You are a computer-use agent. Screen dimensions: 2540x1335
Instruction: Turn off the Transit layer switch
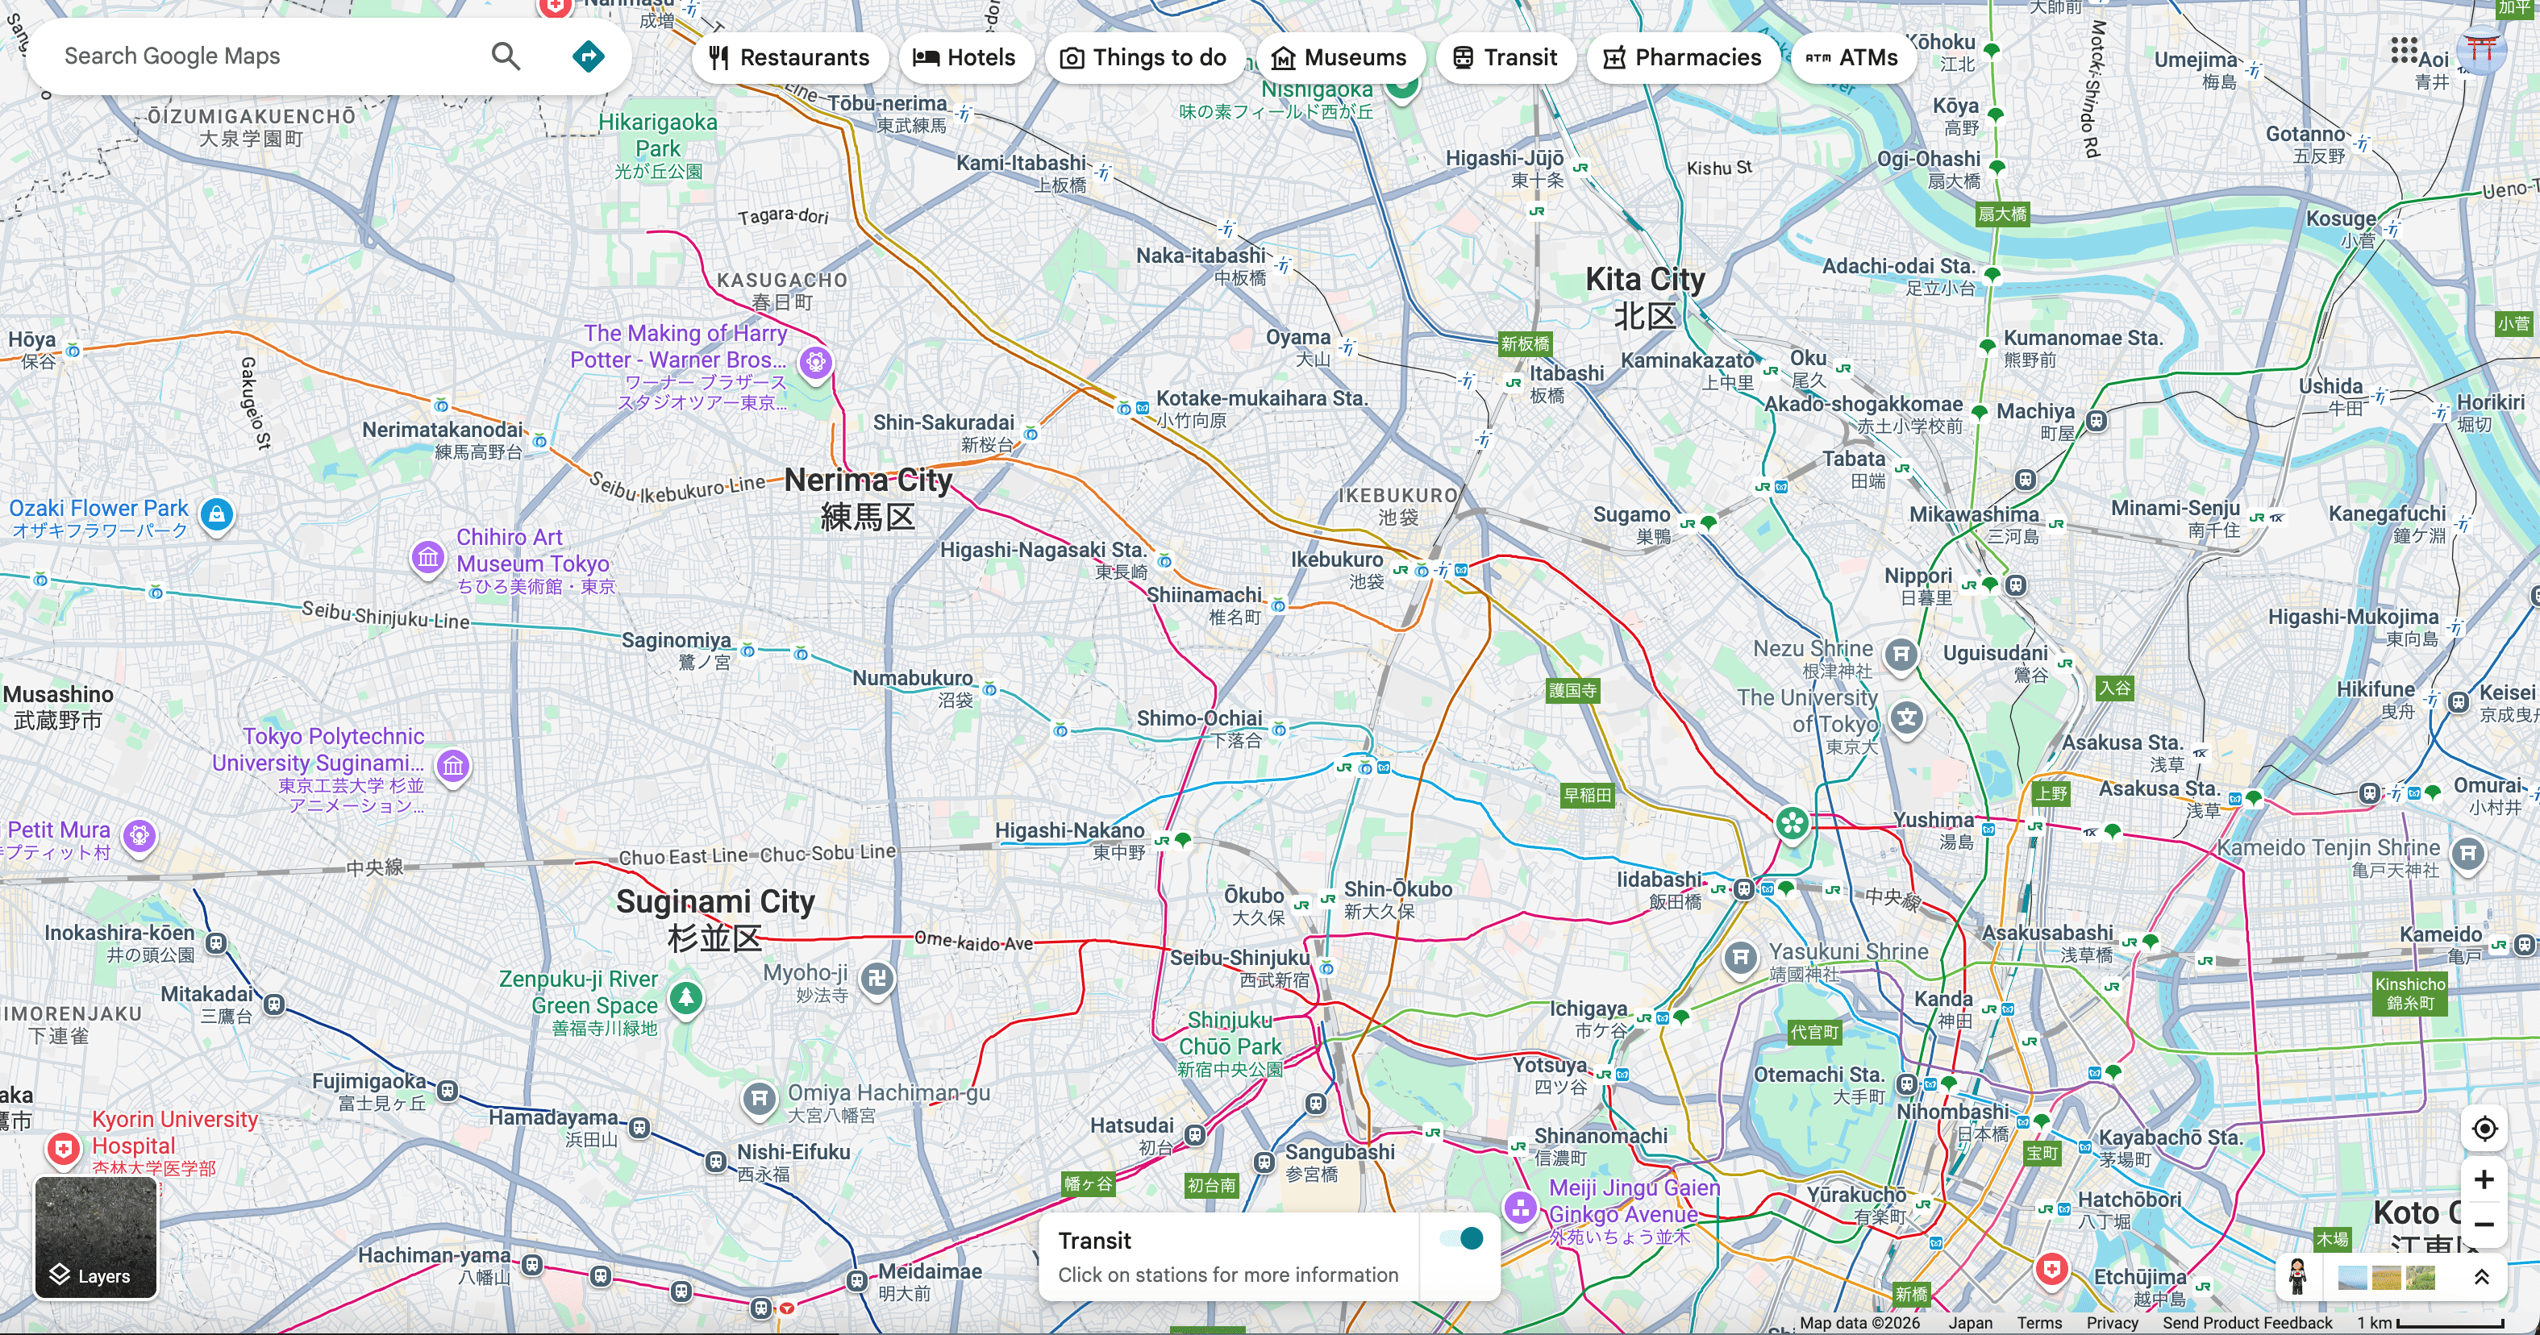(x=1460, y=1238)
